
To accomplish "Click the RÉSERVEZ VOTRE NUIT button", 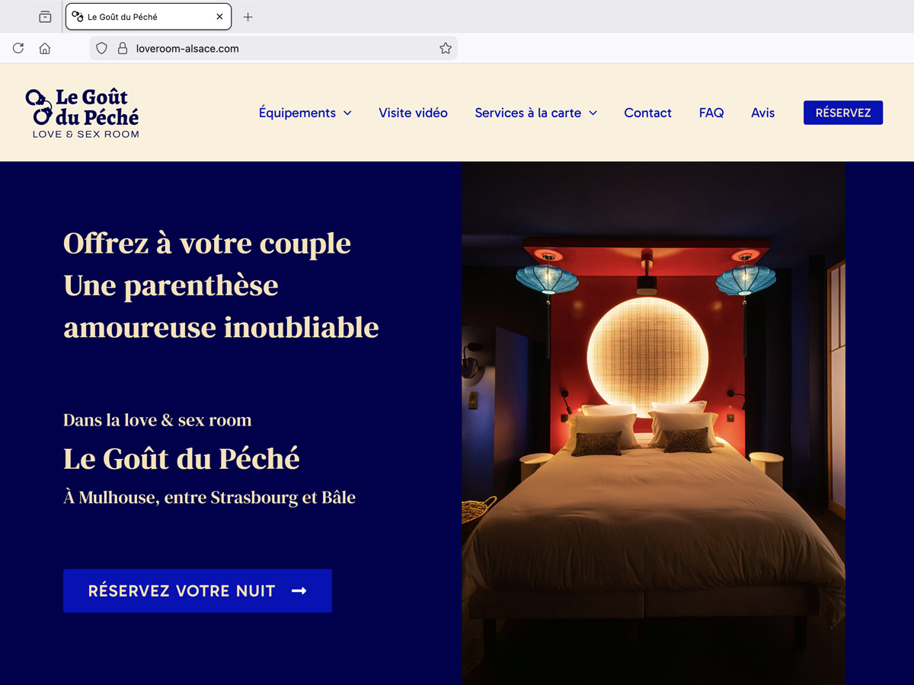I will click(x=197, y=591).
